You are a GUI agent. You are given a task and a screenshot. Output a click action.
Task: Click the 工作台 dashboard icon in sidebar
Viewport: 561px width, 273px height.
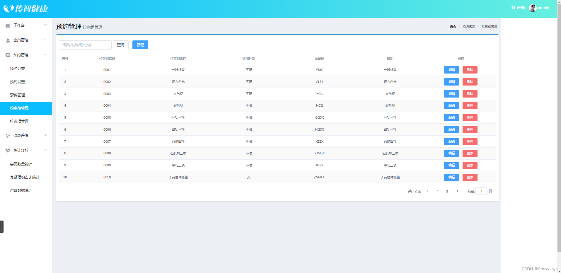pyautogui.click(x=8, y=26)
